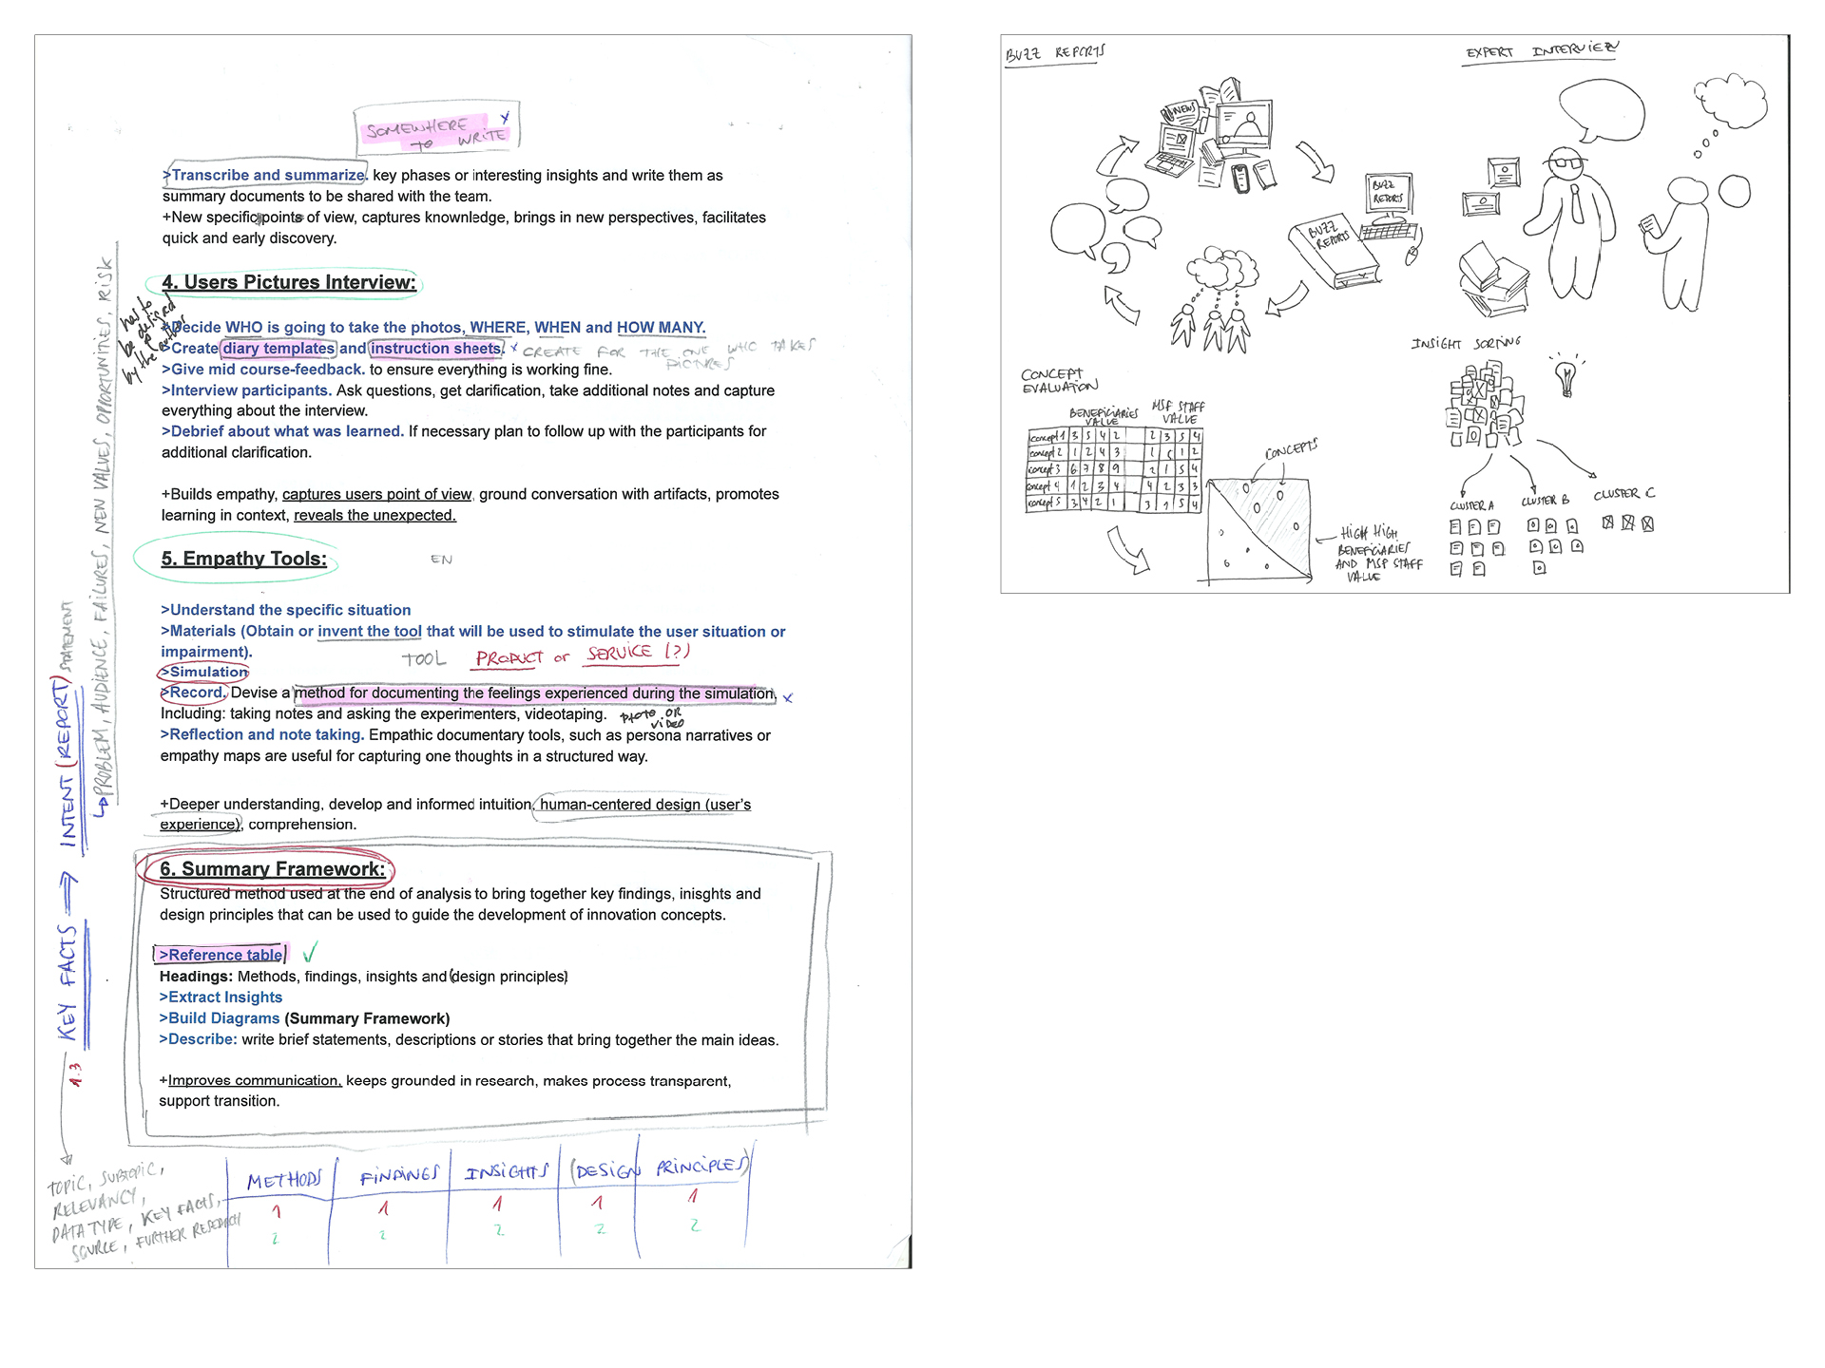Click the handwritten INSIGHTS column header
The width and height of the screenshot is (1825, 1368).
(x=506, y=1173)
